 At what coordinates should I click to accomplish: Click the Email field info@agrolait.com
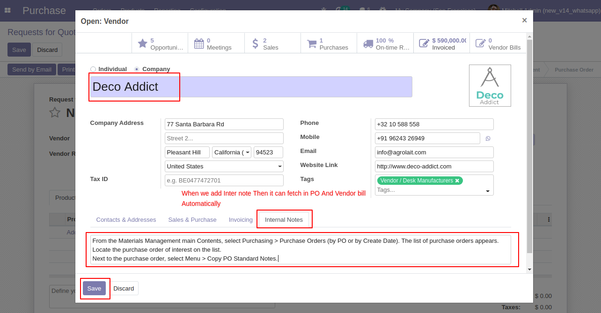click(x=434, y=153)
